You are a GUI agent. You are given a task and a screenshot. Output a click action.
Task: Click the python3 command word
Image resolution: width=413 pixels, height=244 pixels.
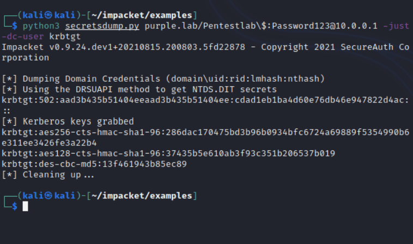[41, 26]
